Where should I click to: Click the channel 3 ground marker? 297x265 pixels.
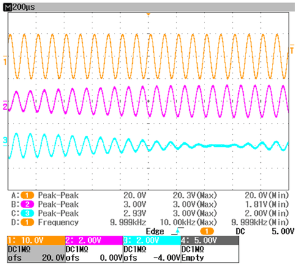(5, 141)
